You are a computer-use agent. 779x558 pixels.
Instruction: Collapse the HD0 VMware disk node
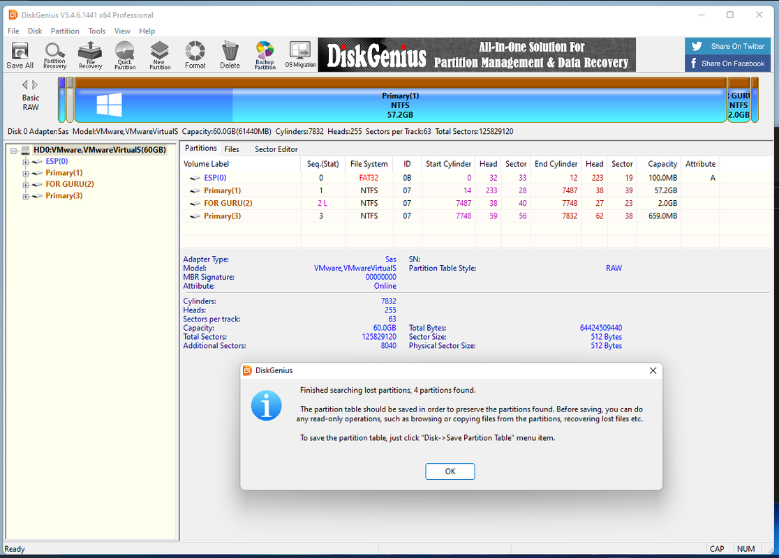tap(14, 151)
